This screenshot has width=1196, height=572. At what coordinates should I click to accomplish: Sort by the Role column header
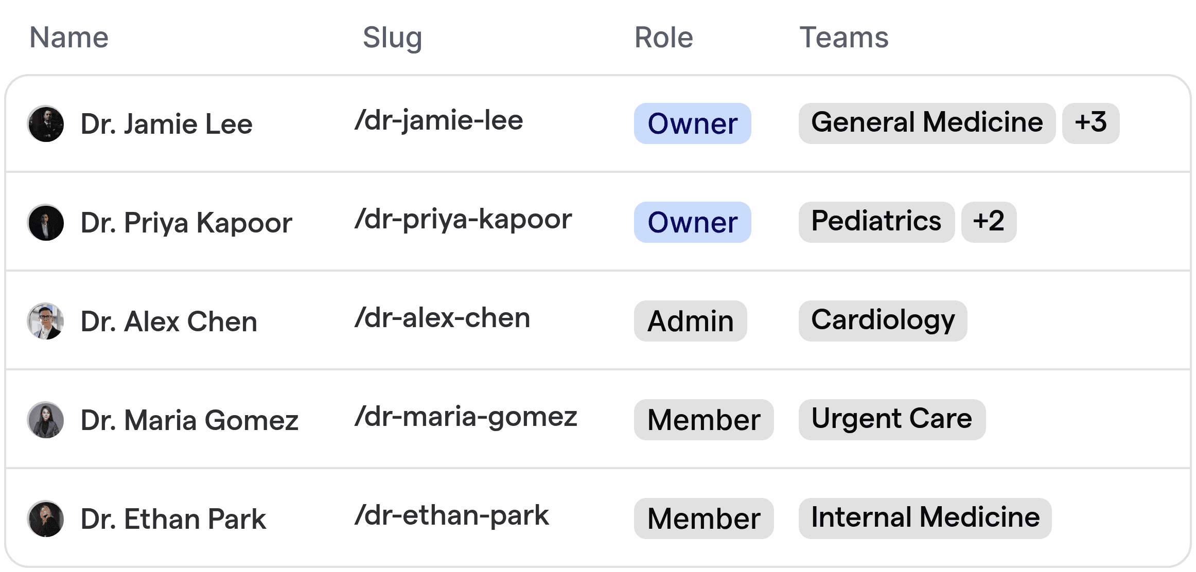(x=663, y=37)
